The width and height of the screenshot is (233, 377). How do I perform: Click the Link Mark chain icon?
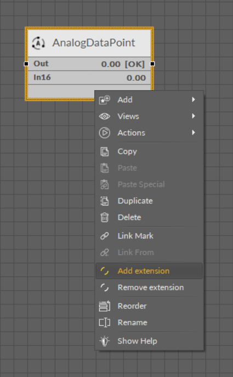pos(104,236)
